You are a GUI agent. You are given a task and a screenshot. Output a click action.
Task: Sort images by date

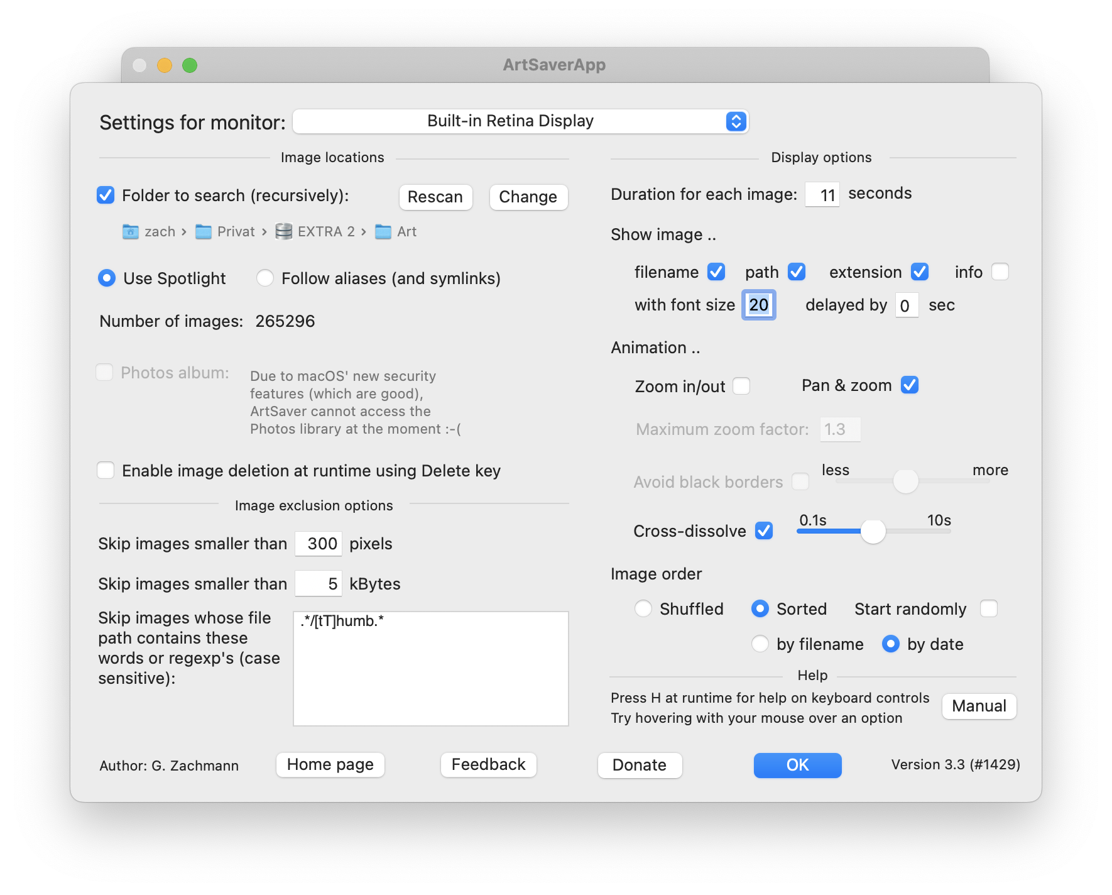(891, 644)
